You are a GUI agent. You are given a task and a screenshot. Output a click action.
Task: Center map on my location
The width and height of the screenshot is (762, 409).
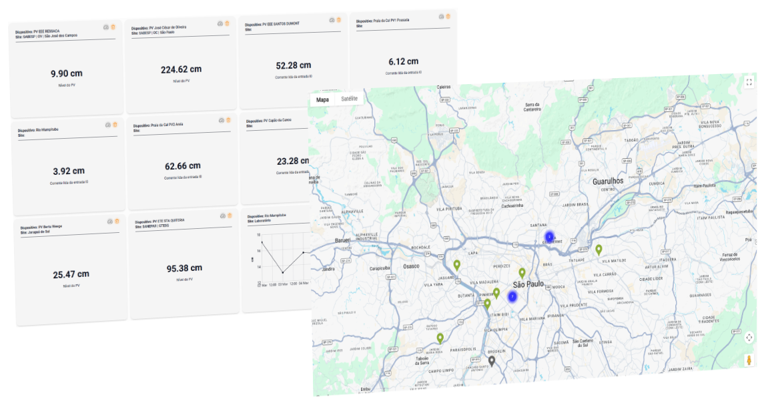pyautogui.click(x=749, y=338)
